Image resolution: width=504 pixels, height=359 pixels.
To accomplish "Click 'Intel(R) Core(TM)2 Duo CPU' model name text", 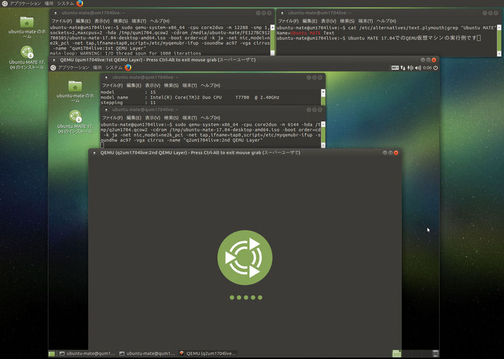I will coord(186,98).
